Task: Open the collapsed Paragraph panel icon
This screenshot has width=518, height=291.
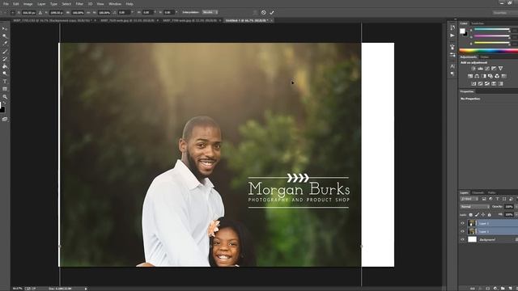Action: [x=452, y=74]
